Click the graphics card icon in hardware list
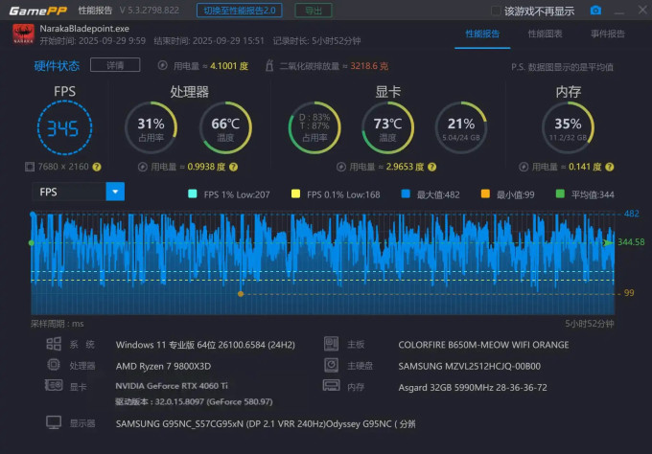Image resolution: width=652 pixels, height=454 pixels. click(x=54, y=385)
